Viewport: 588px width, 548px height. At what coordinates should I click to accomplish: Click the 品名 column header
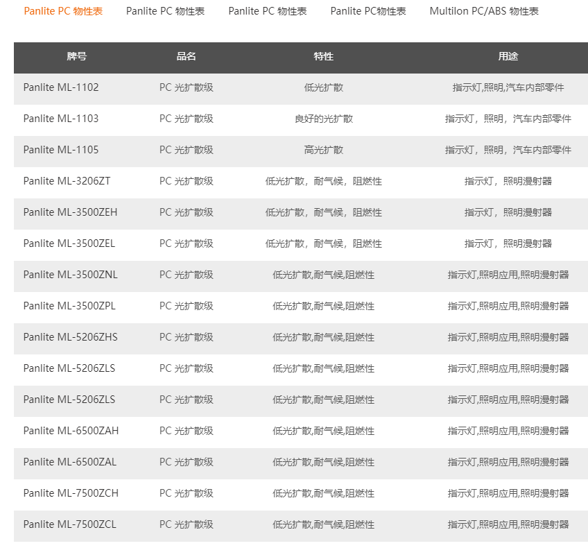[x=186, y=57]
